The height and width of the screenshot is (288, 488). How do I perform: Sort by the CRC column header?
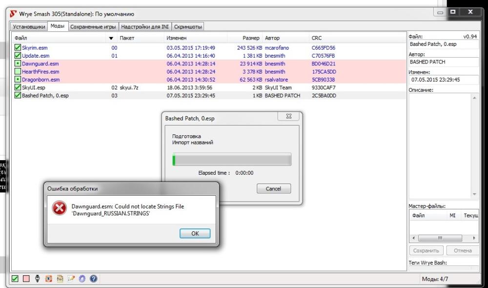[x=317, y=38]
